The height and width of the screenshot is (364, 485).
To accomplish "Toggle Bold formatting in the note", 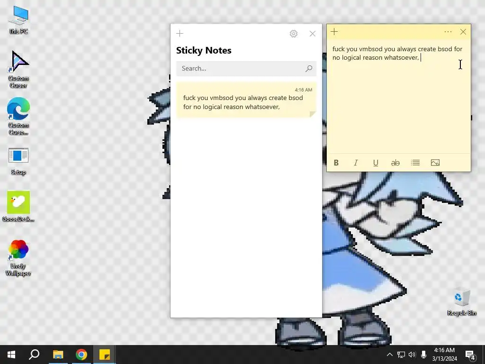I will (x=336, y=163).
